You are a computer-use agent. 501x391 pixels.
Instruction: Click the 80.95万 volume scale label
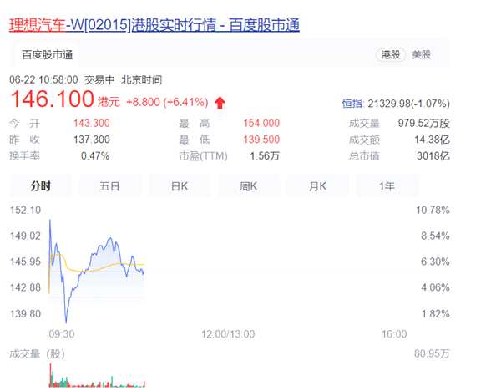pyautogui.click(x=432, y=353)
